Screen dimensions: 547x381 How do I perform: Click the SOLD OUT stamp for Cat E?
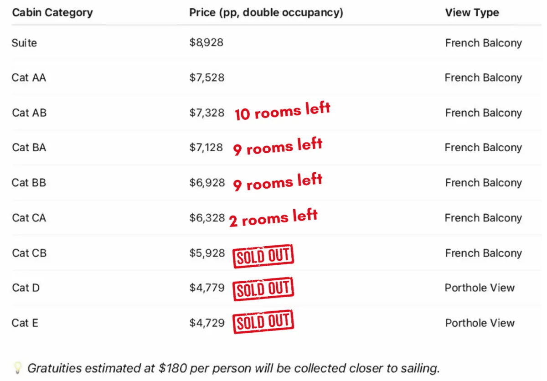pos(263,322)
